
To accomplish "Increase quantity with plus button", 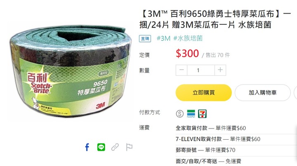I will (x=220, y=70).
